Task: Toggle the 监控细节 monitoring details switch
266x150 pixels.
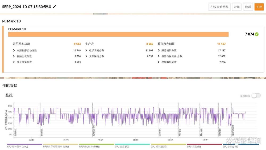Action: pos(256,96)
